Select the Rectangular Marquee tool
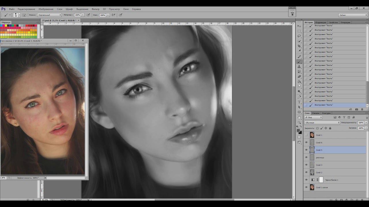The height and width of the screenshot is (207, 369). [299, 31]
